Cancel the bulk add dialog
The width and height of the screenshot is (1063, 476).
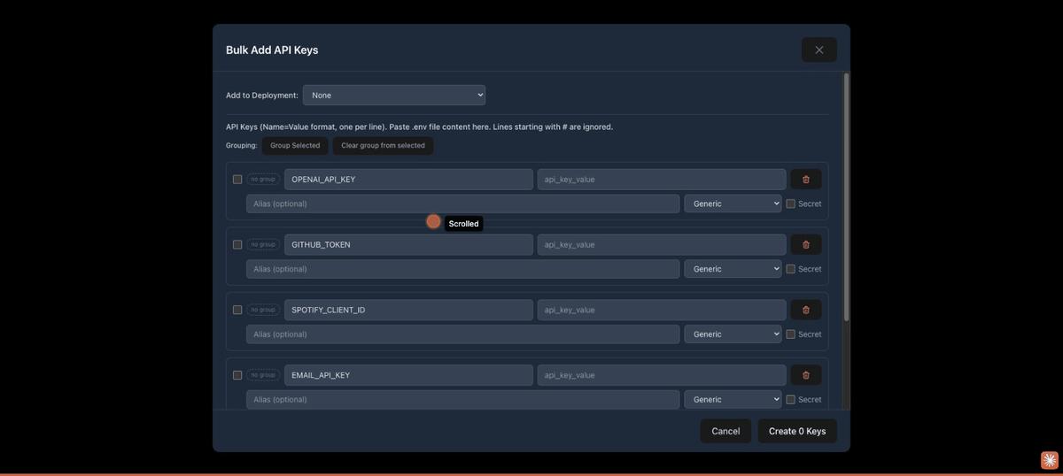[x=725, y=431]
